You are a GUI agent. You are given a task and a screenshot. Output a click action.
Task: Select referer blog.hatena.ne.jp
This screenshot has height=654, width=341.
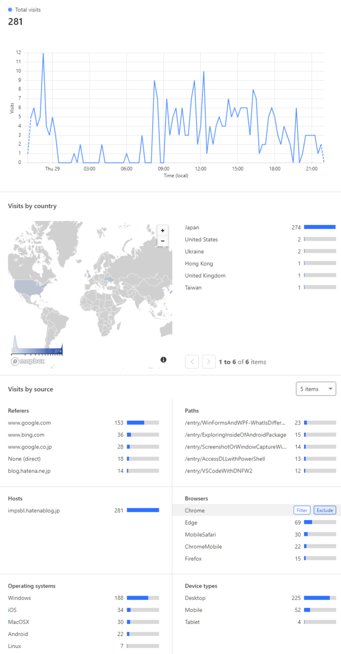tap(83, 471)
